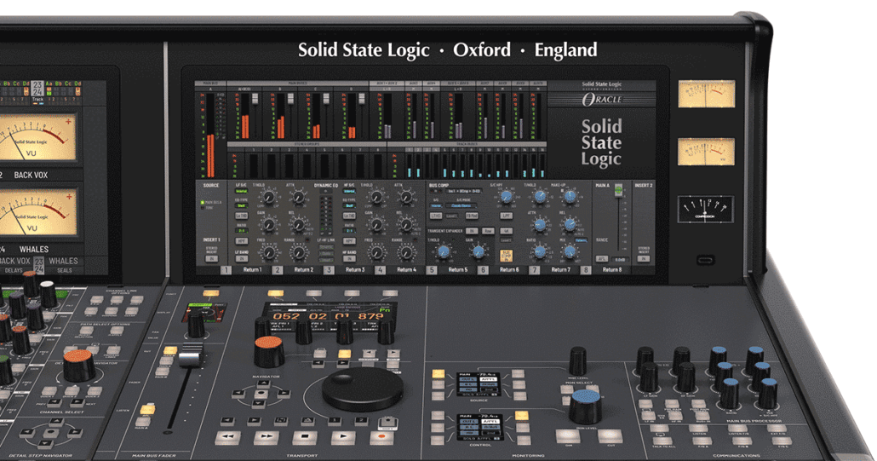The width and height of the screenshot is (877, 461).
Task: Select the Main Bus A source option
Action: (211, 202)
